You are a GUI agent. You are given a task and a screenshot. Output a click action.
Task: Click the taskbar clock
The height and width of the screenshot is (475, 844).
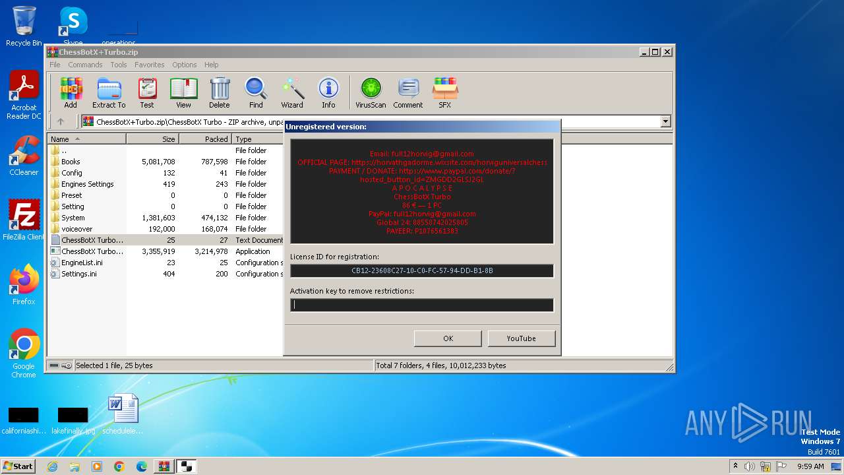[x=810, y=466]
